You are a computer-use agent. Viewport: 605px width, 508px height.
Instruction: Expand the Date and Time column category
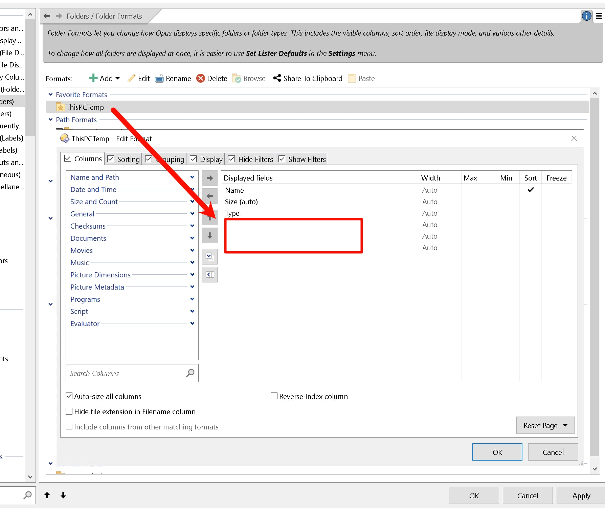192,189
